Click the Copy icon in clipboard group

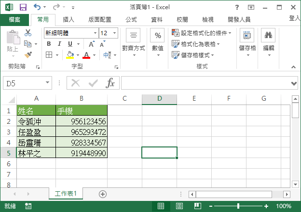[28, 44]
